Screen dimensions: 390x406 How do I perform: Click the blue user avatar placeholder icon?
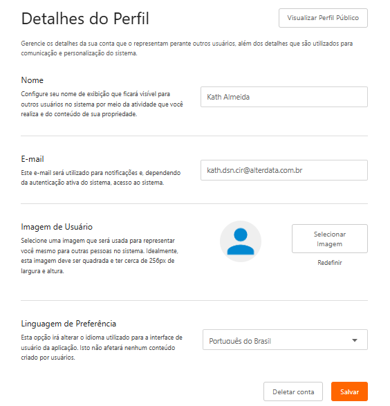241,241
